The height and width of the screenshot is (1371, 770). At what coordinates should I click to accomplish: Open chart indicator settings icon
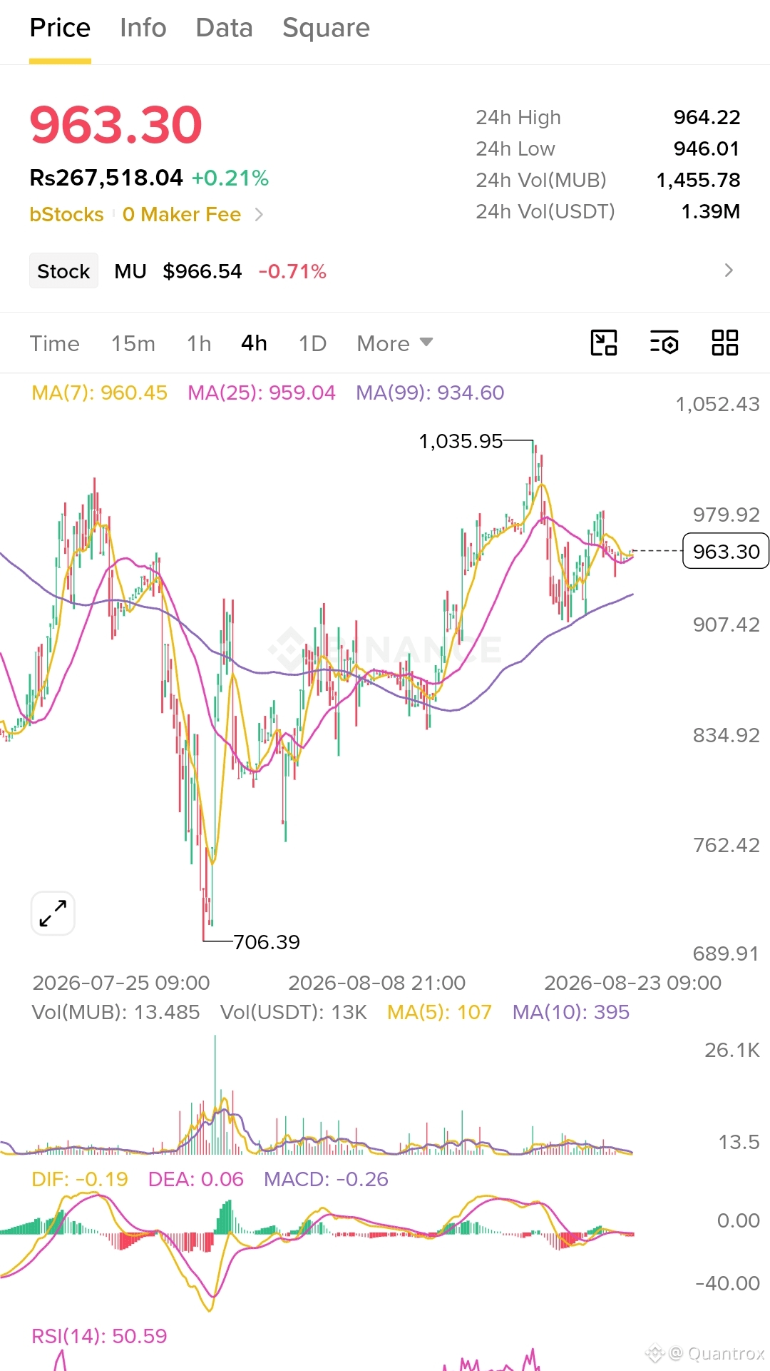(664, 343)
